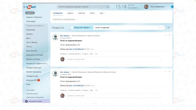Open Чат и звонки in sidebar
196x110 pixels.
point(32,42)
